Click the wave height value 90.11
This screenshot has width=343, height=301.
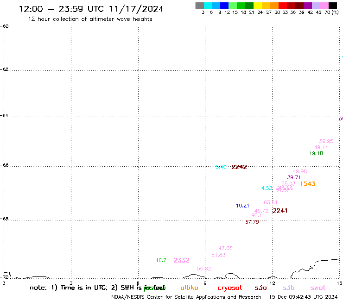[258, 215]
